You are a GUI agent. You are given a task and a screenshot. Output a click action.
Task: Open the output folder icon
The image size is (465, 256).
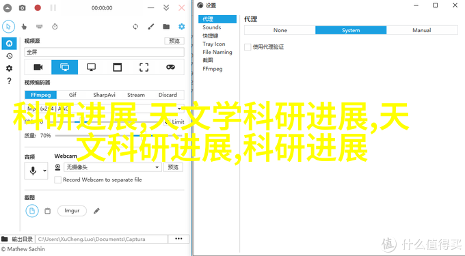pos(166,27)
